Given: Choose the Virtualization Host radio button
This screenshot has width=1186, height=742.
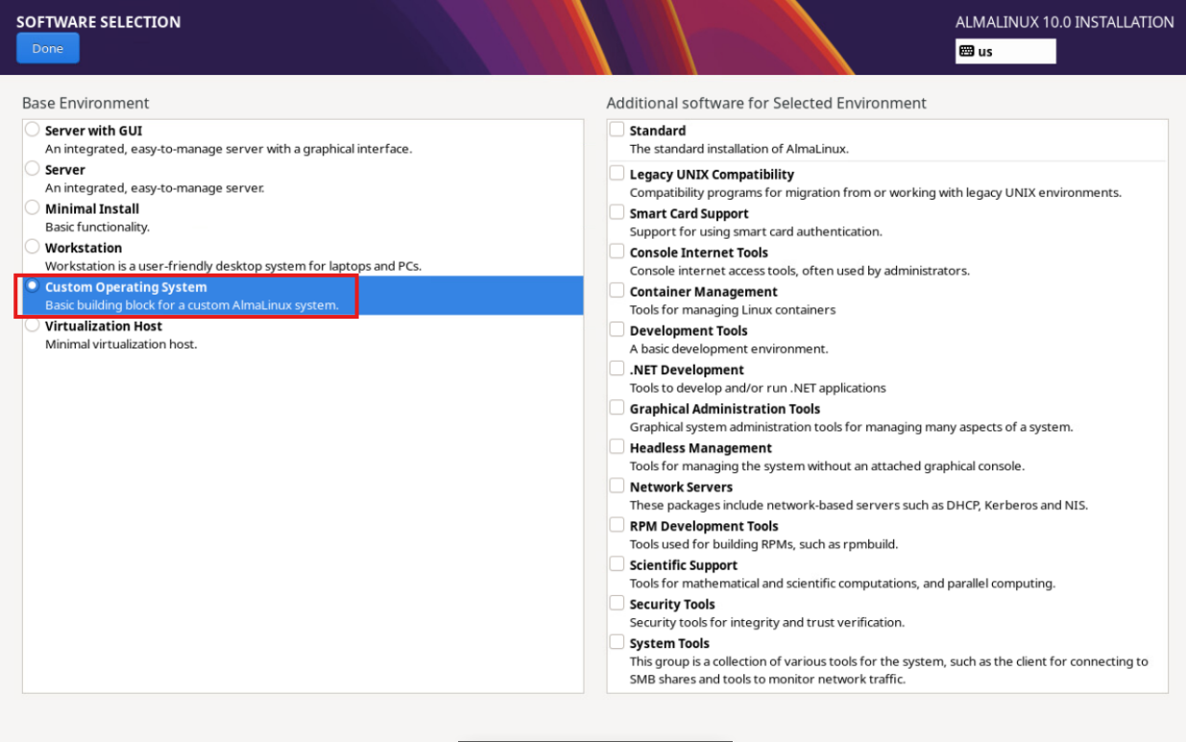Looking at the screenshot, I should coord(33,325).
